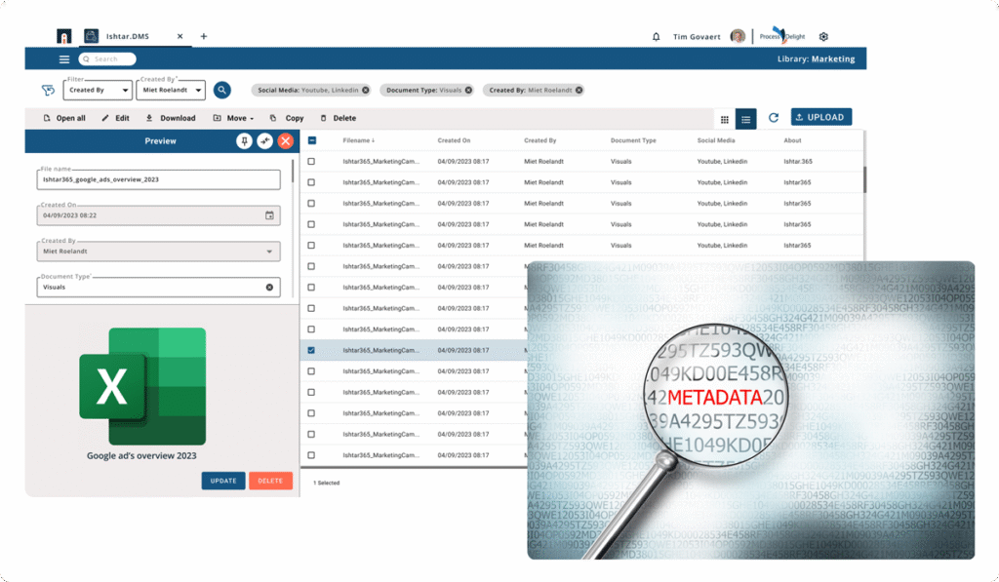The image size is (999, 582).
Task: Click the blue filter search magnifier button
Action: 222,90
